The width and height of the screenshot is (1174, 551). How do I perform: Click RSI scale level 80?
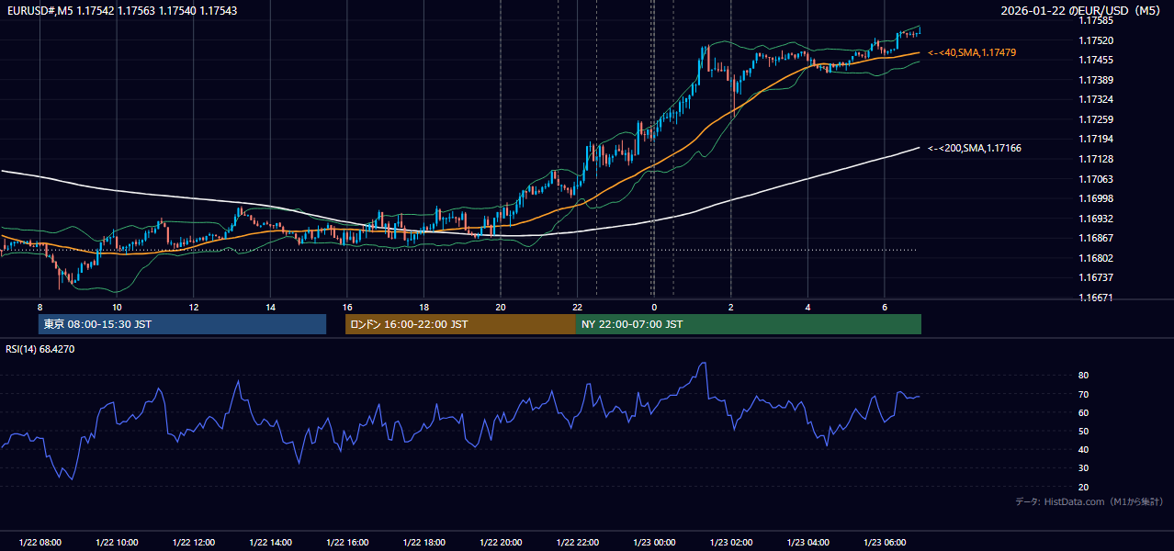1083,376
